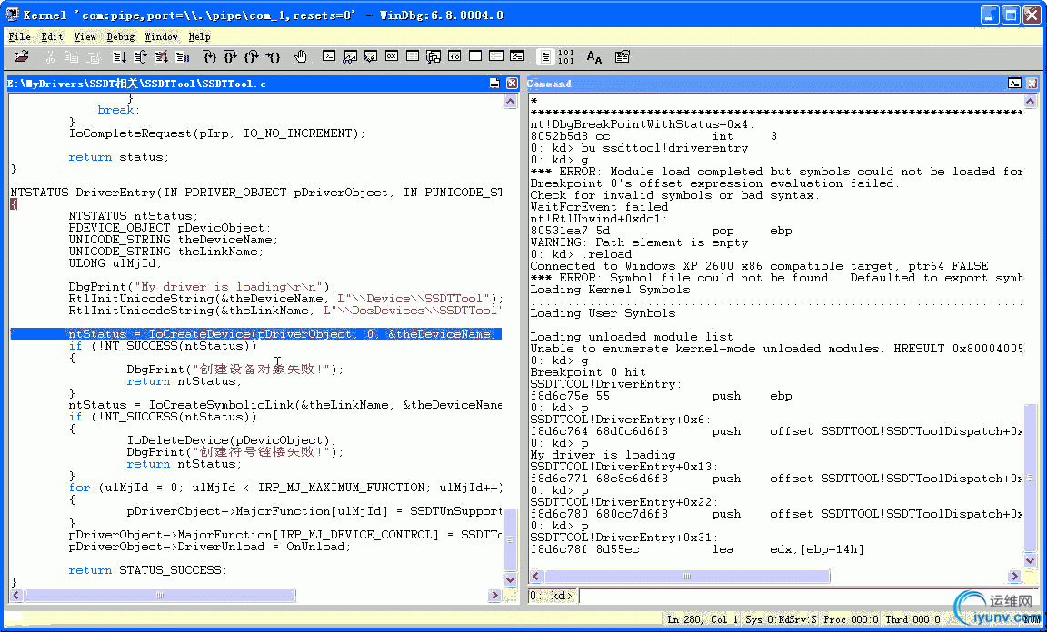Open the Scratch Pad window
The height and width of the screenshot is (632, 1047).
coord(475,56)
